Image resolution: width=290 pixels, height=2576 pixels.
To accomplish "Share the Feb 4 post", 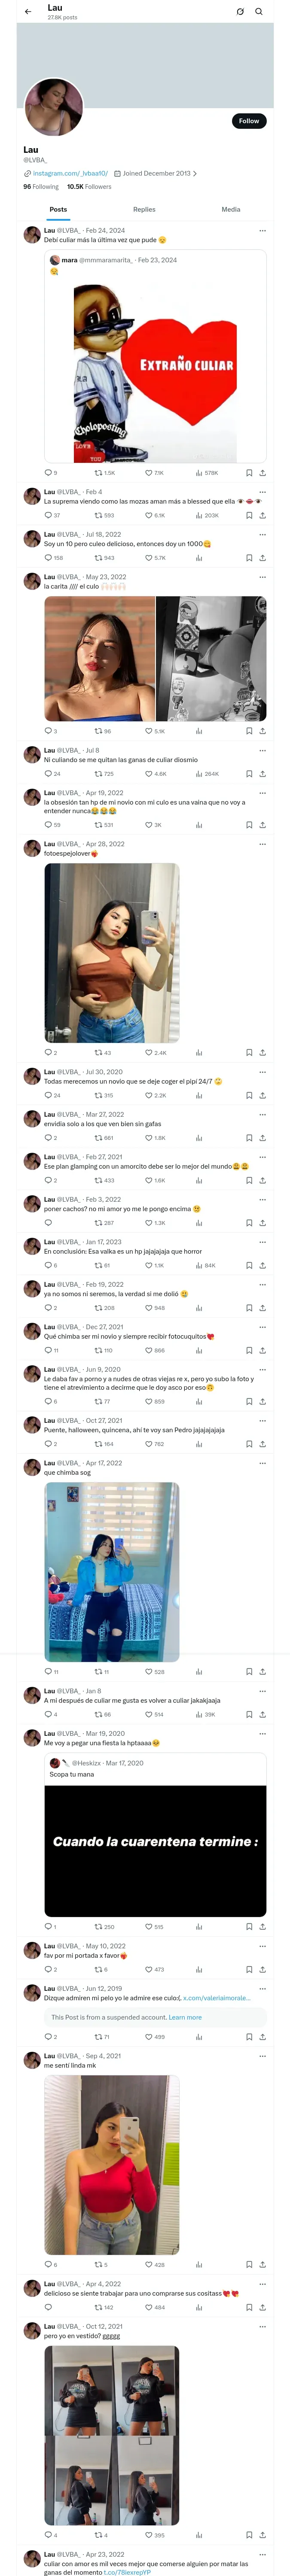I will 263,516.
